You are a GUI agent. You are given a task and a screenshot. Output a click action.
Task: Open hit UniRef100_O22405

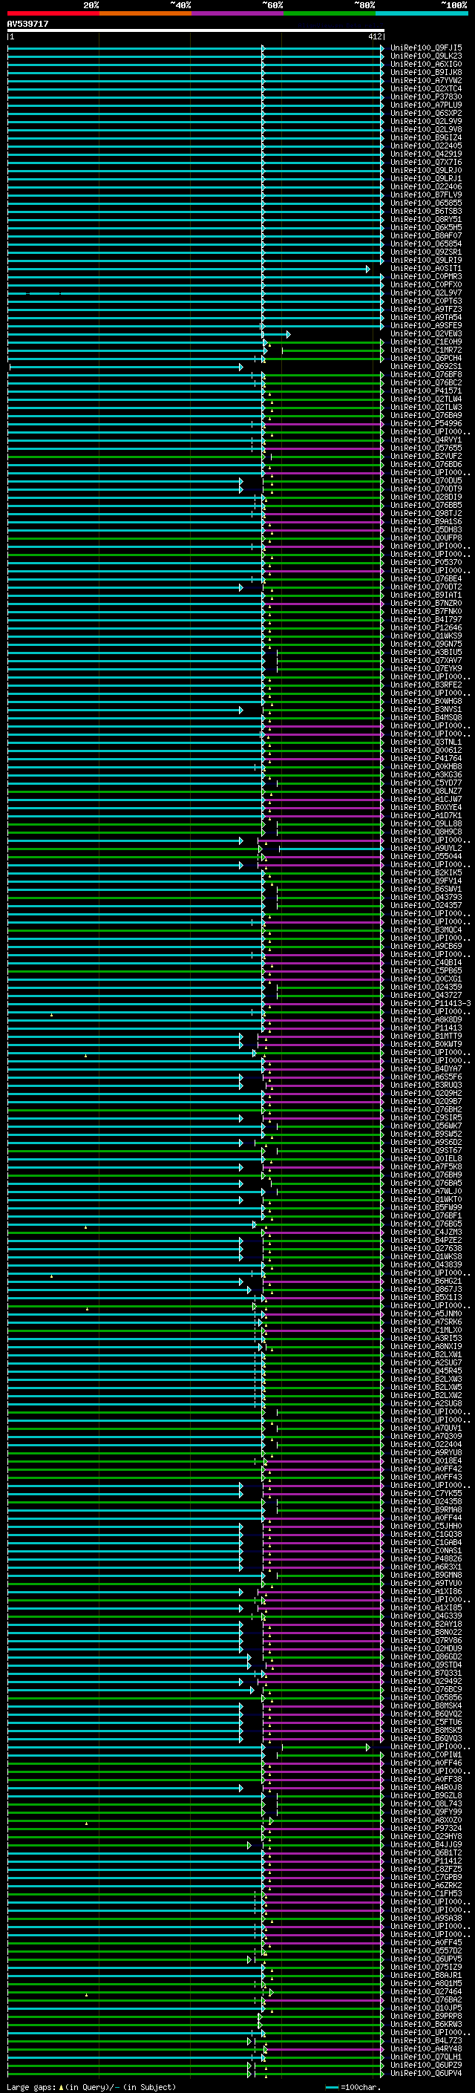426,146
